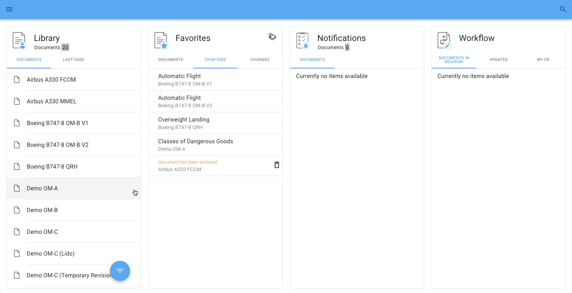Screen dimensions: 572x293
Task: Click the Favorites panel star document icon
Action: pyautogui.click(x=161, y=40)
